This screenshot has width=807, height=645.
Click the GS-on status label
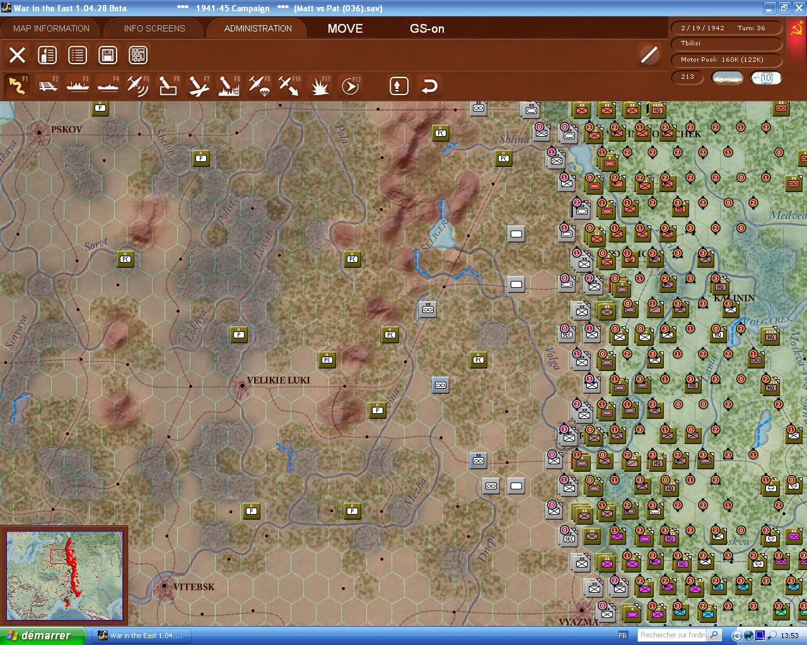(x=427, y=28)
